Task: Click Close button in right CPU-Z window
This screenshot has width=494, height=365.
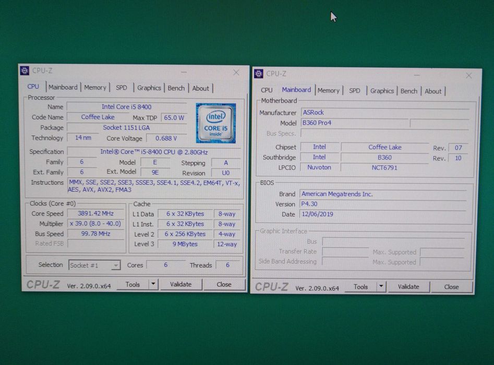Action: coord(451,287)
